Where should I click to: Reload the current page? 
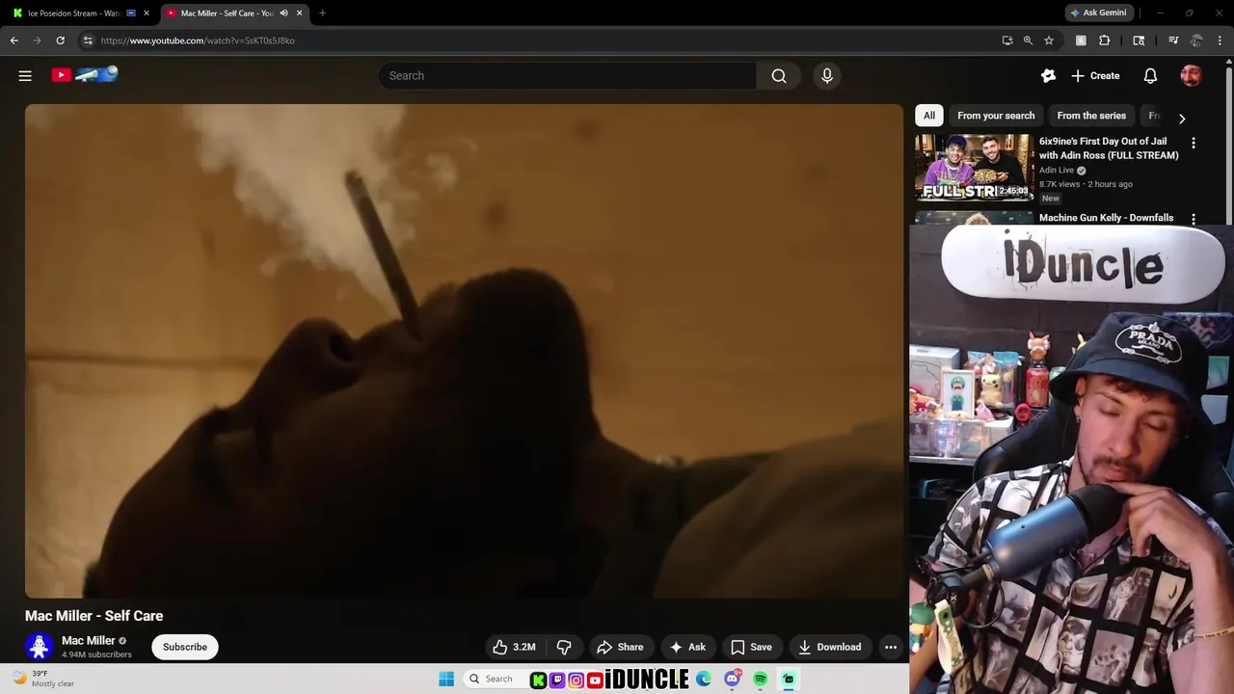coord(61,40)
